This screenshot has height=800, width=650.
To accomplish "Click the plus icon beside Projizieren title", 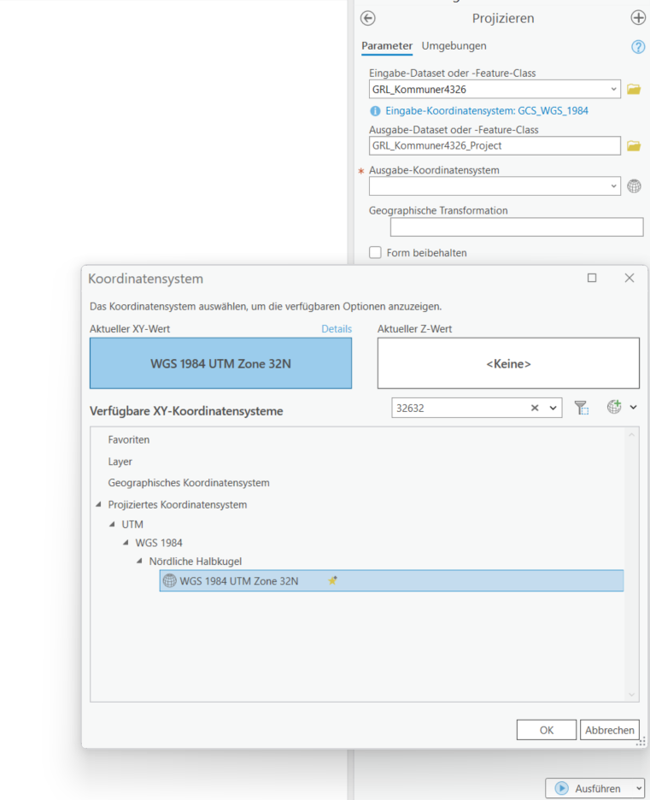I will pyautogui.click(x=638, y=18).
